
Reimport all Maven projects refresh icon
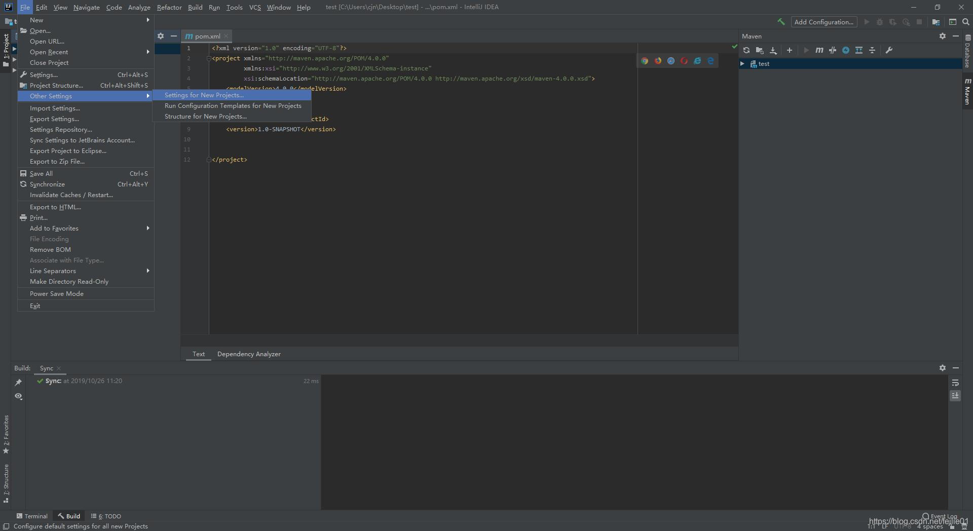click(746, 50)
